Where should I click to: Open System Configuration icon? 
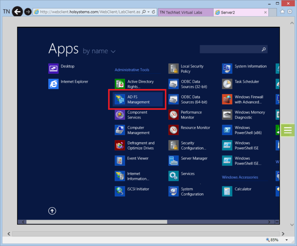click(x=173, y=191)
